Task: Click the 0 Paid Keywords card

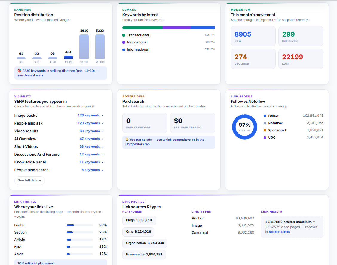Action: (145, 123)
